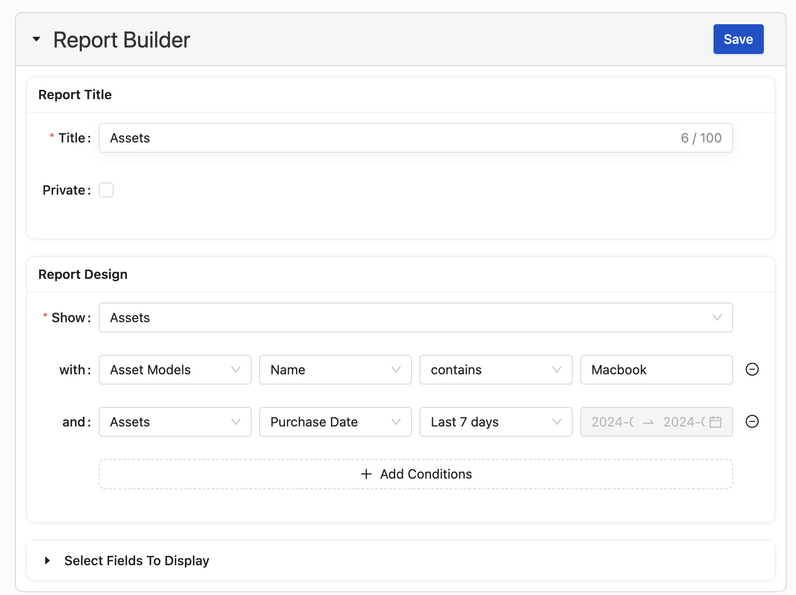Image resolution: width=796 pixels, height=595 pixels.
Task: Open the Asset Models dropdown
Action: 175,370
